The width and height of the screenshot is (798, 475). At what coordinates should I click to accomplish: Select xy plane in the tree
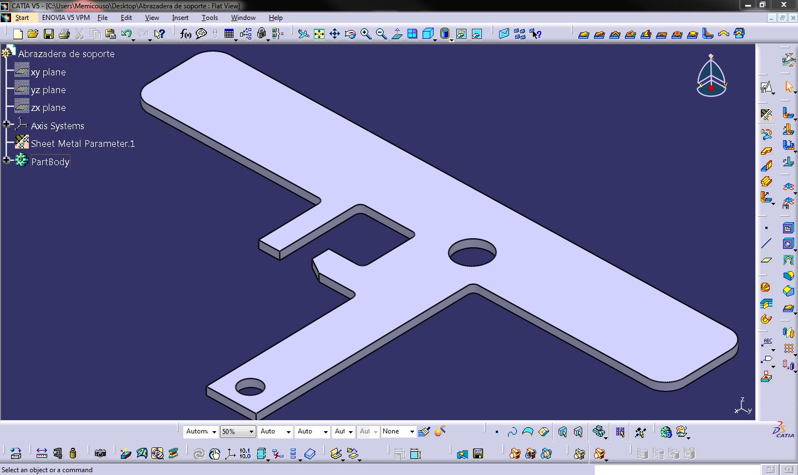(48, 72)
